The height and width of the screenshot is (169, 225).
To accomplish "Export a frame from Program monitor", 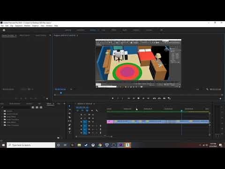I will pyautogui.click(x=164, y=99).
